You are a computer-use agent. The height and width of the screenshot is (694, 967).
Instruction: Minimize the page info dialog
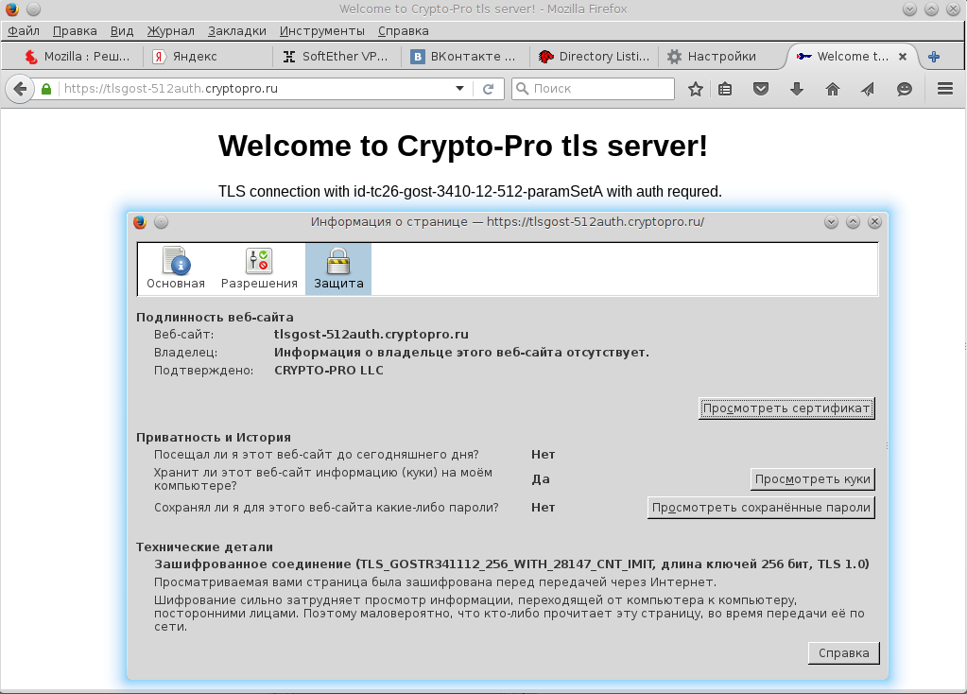pyautogui.click(x=831, y=222)
